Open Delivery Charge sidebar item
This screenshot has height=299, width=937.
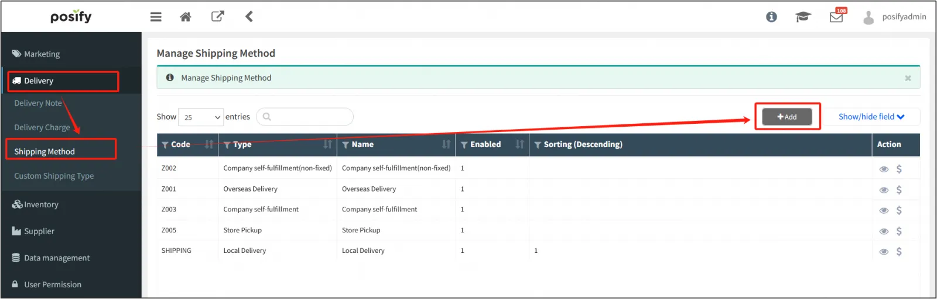(42, 127)
